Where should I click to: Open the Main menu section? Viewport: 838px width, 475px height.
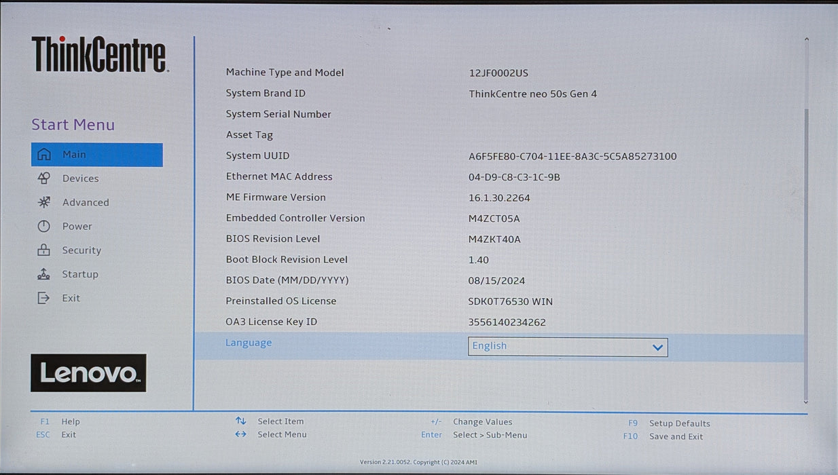click(97, 155)
